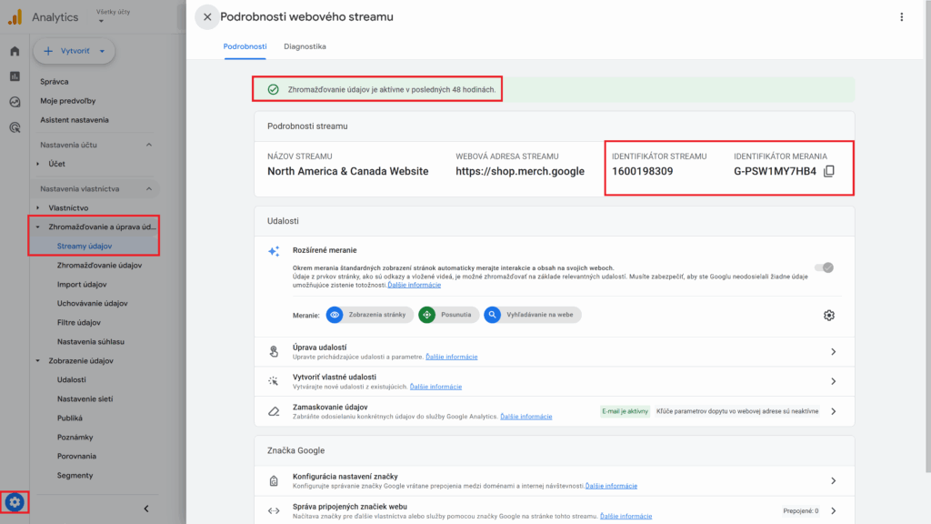The width and height of the screenshot is (931, 524).
Task: Open Moje predvoľby menu item
Action: coord(67,101)
